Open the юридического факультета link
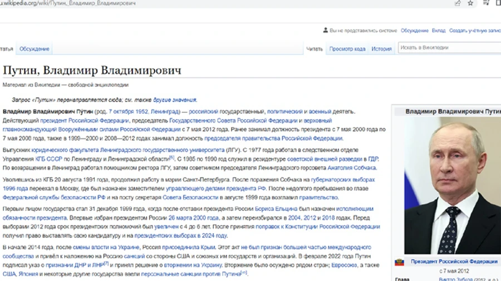This screenshot has height=281, width=501. [65, 150]
